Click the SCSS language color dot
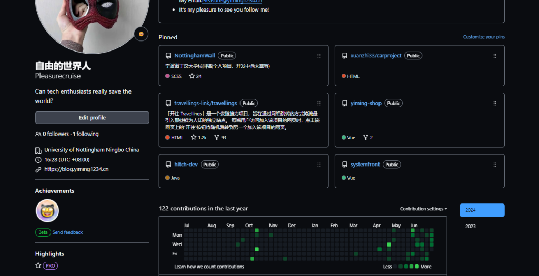The width and height of the screenshot is (539, 276). (x=167, y=76)
